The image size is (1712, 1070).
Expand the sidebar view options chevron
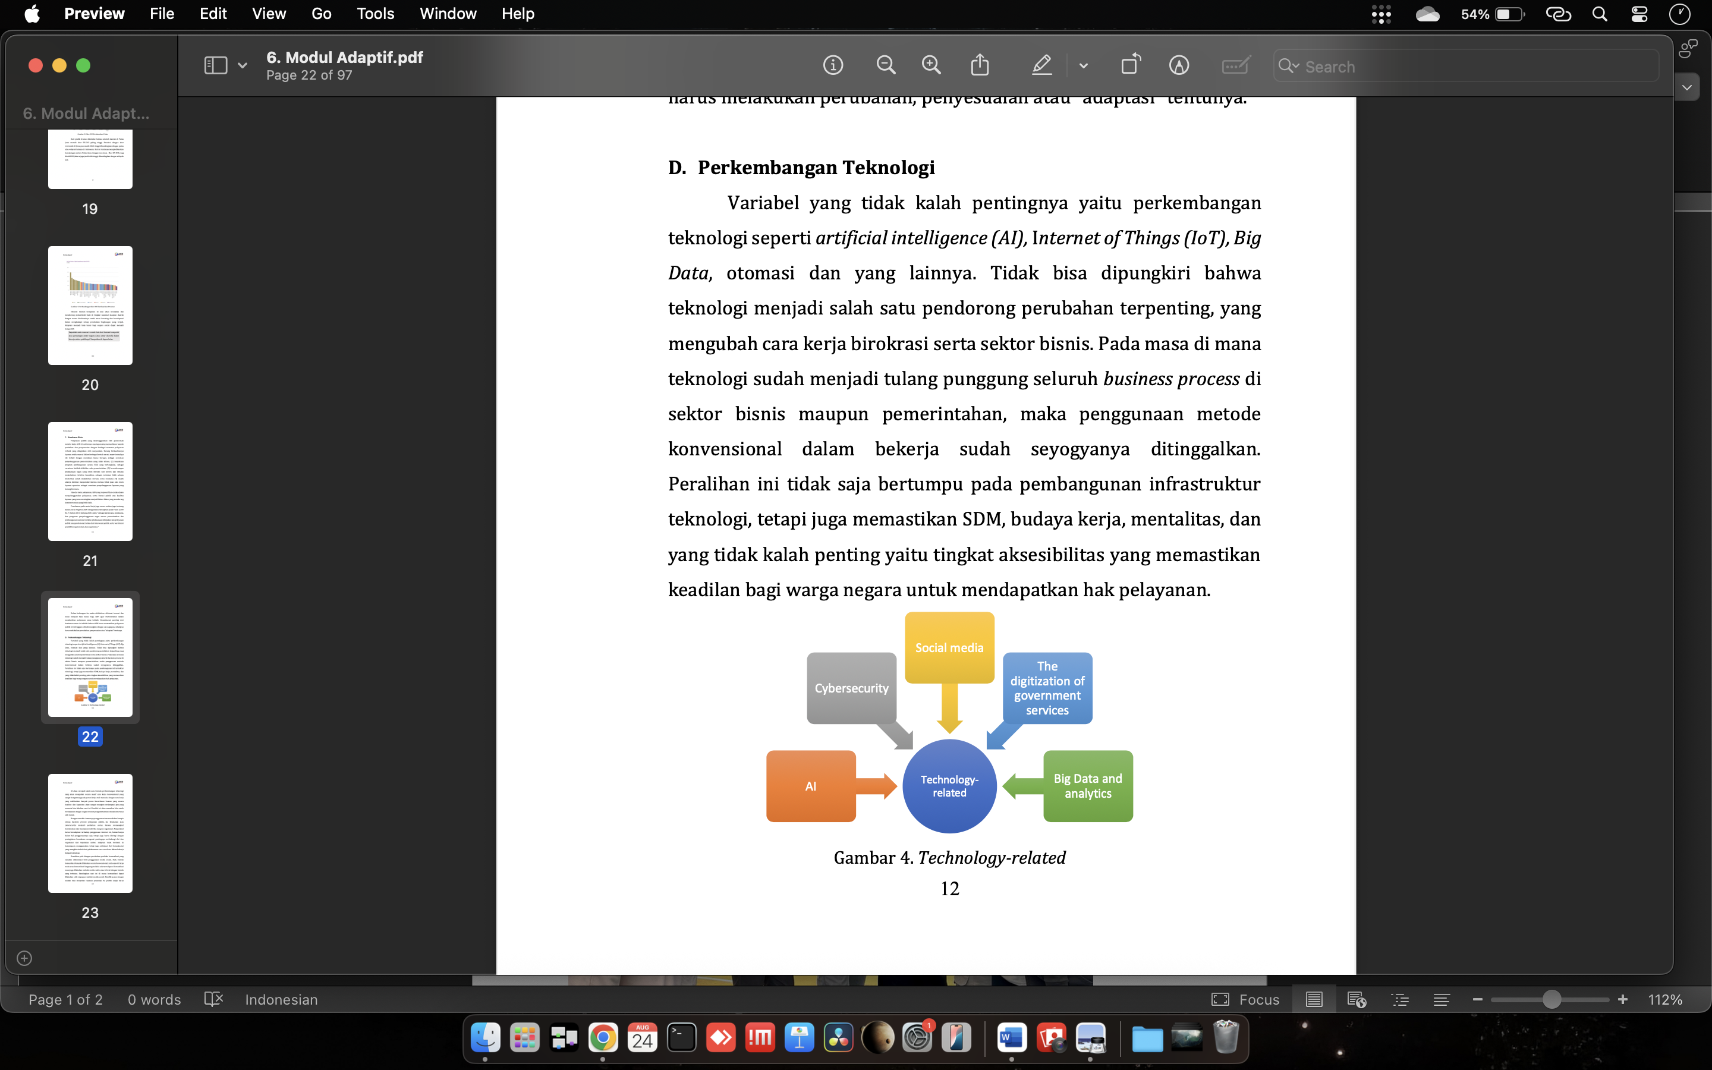pos(243,66)
